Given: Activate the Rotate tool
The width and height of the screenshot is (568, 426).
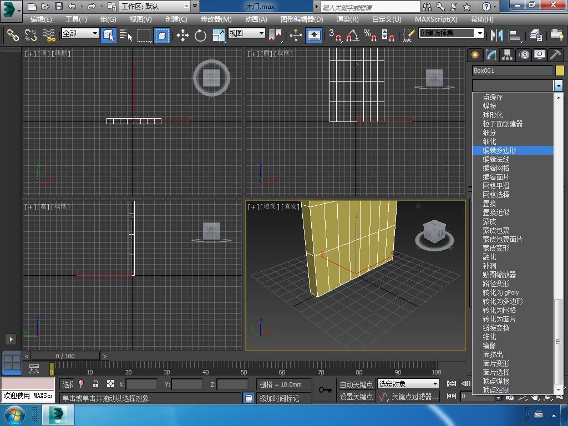Looking at the screenshot, I should (200, 35).
